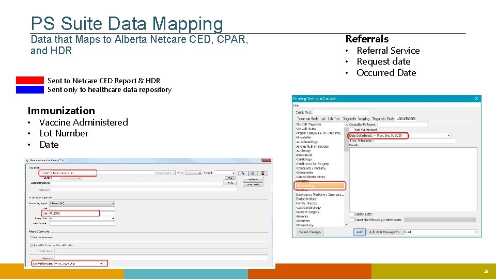This screenshot has height=279, width=496.
Task: Click the middle blue icon button beside Strength
Action: click(253, 174)
